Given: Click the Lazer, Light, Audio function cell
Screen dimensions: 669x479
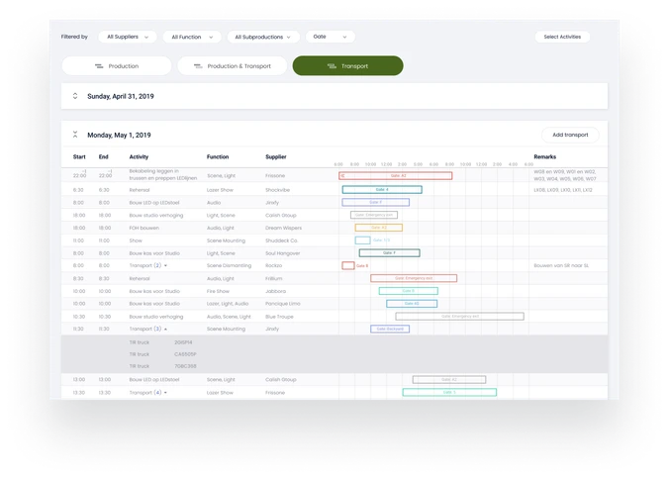Looking at the screenshot, I should (x=228, y=304).
